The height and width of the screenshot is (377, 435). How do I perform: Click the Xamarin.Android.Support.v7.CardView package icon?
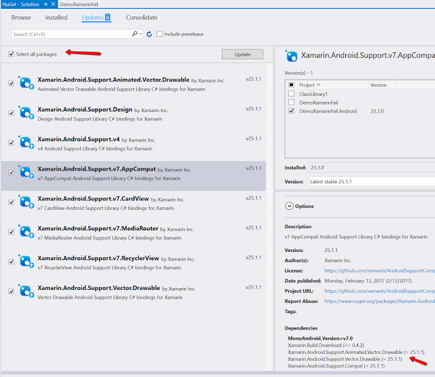(x=26, y=202)
